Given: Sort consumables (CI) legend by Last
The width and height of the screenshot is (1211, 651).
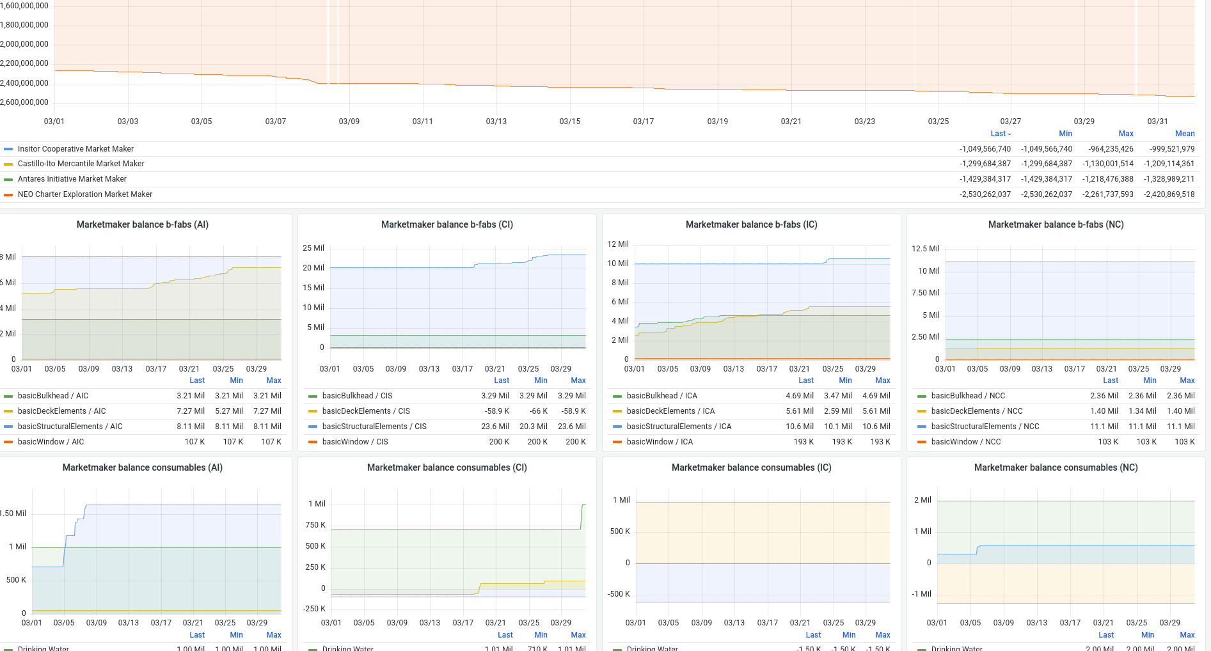Looking at the screenshot, I should pos(505,635).
